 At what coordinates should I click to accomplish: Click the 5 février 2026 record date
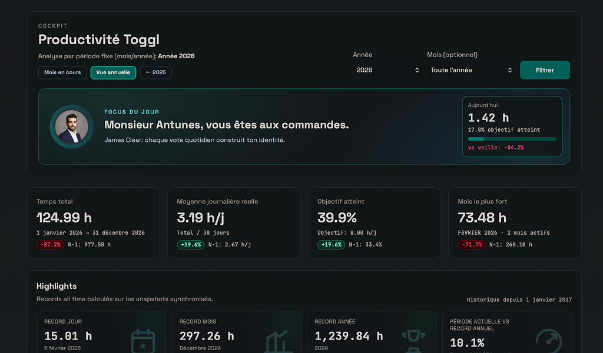point(62,348)
